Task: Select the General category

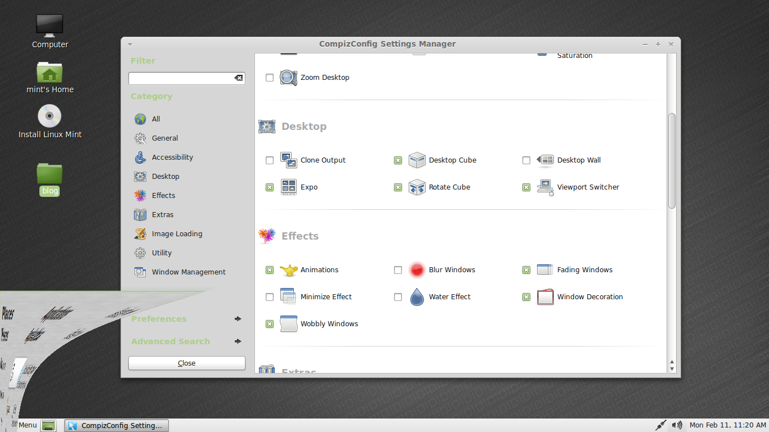Action: tap(165, 138)
